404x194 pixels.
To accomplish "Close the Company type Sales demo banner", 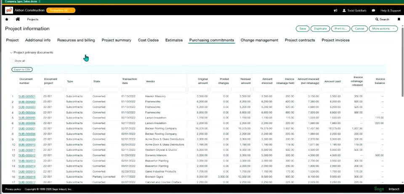I will click(40, 1).
